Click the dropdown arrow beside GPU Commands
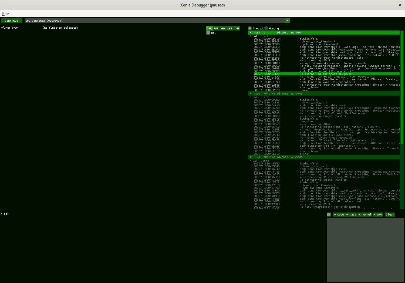405x283 pixels. 288,21
